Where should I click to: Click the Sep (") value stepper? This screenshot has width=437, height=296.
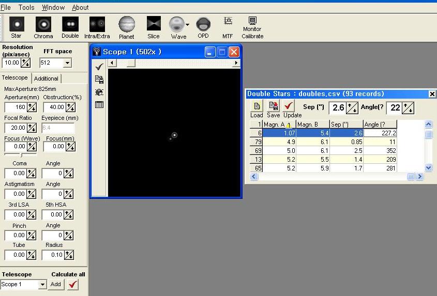(x=352, y=107)
